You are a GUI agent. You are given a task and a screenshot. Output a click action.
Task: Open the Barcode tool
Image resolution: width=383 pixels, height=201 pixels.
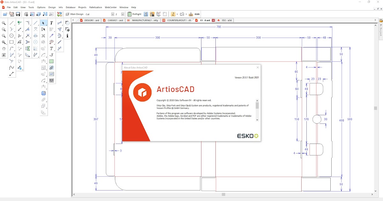click(51, 80)
